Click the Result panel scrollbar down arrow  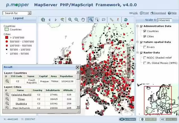coord(78,107)
